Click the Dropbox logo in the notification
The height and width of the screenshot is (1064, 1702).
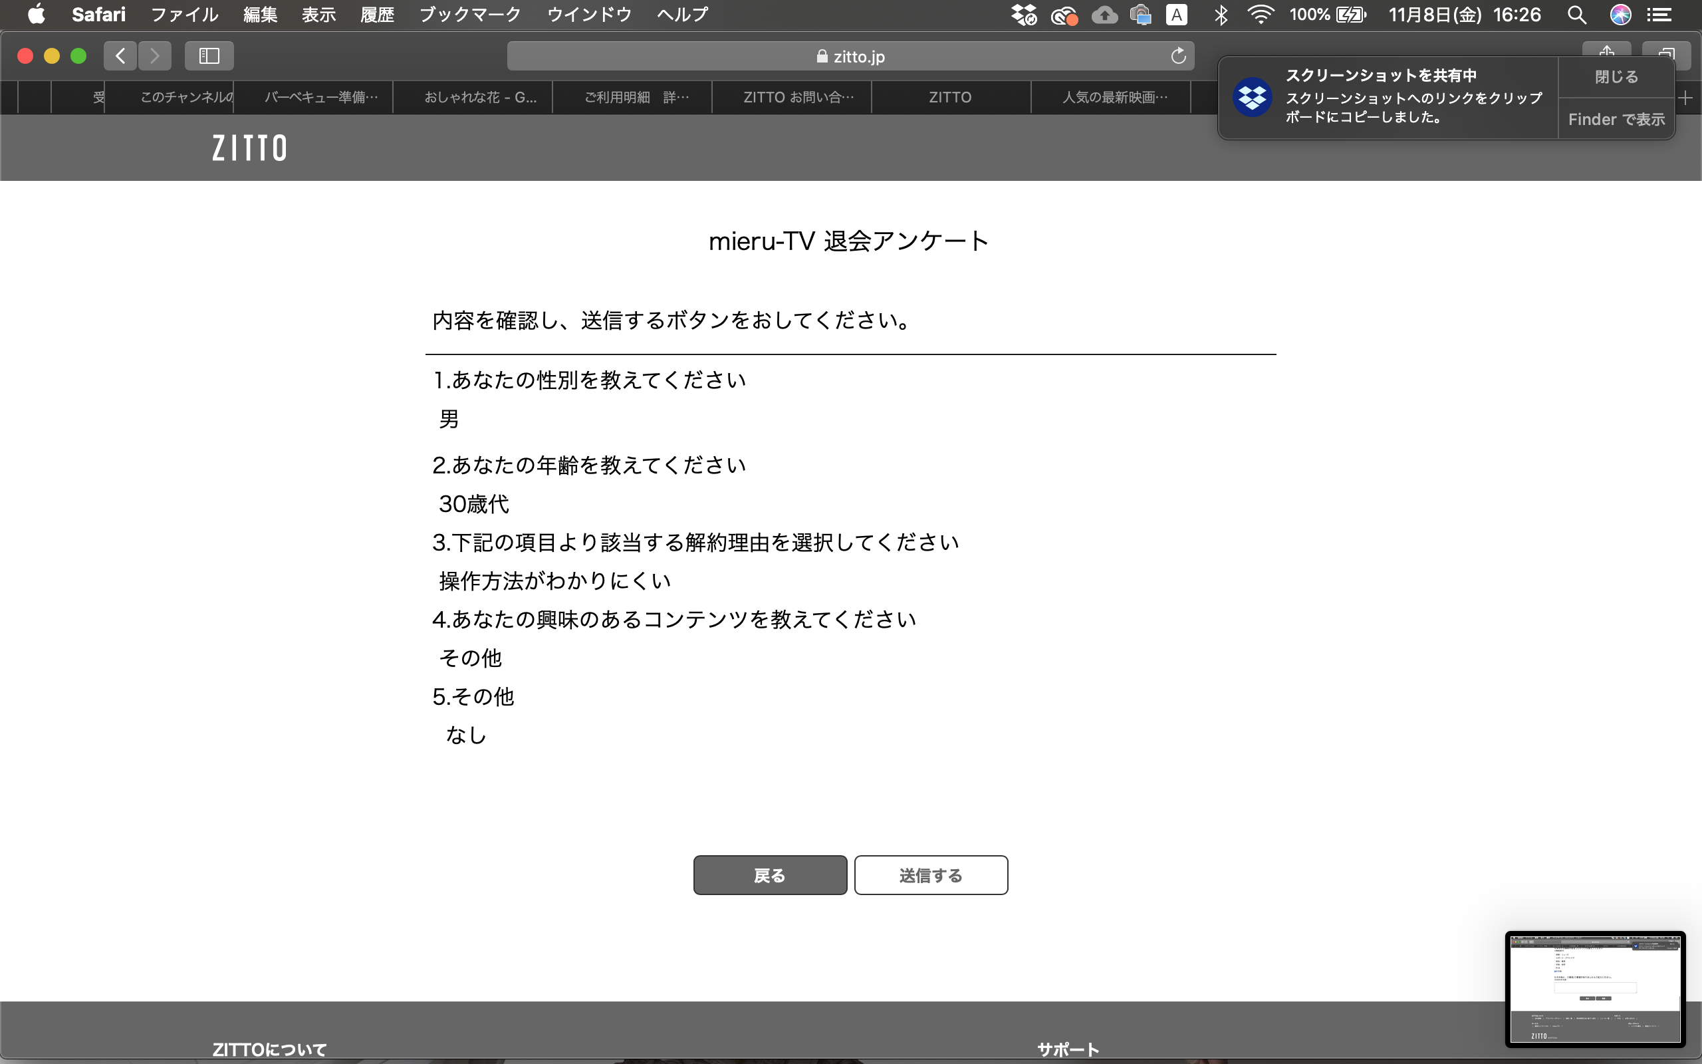1253,97
